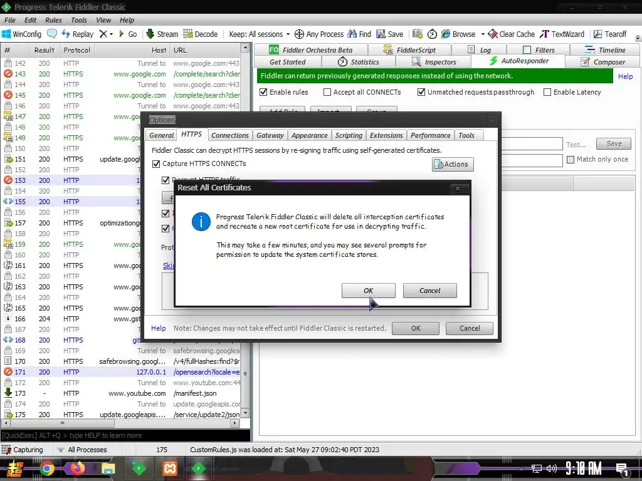Click the volume icon in system tray
Screen dimensions: 642x481
click(552, 468)
